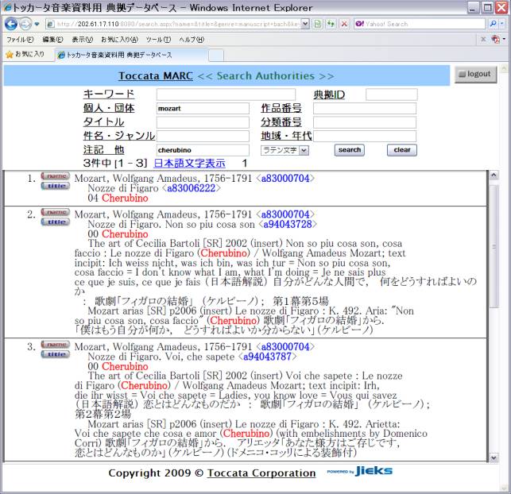Click the results list scrollbar thumb

coord(494,246)
